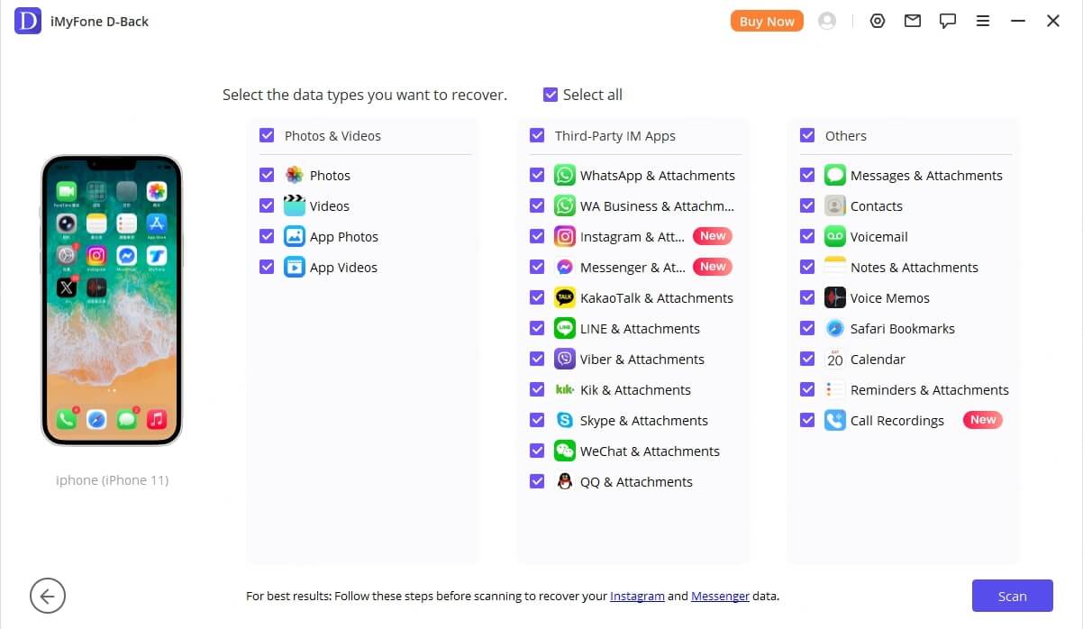Image resolution: width=1083 pixels, height=629 pixels.
Task: Click the WhatsApp app icon
Action: (x=564, y=175)
